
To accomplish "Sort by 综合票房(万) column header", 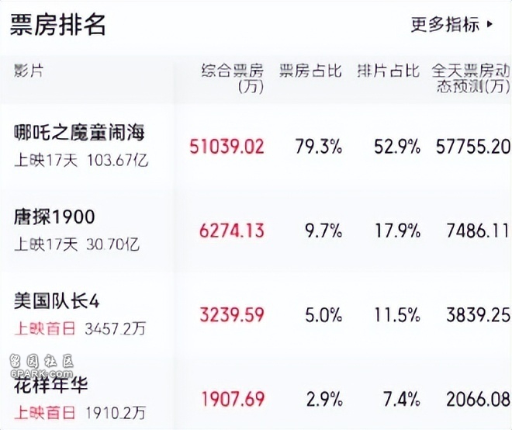I will point(232,78).
